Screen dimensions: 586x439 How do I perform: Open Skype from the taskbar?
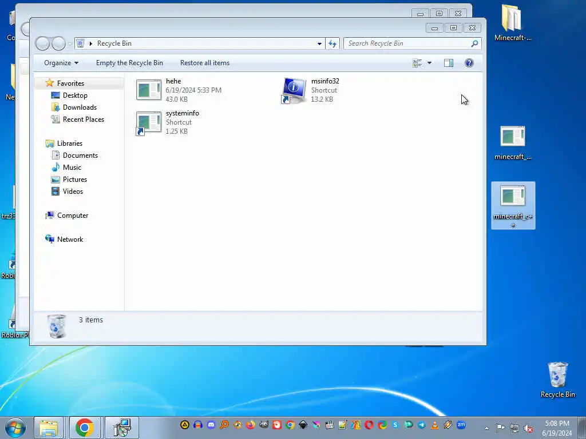pos(395,425)
